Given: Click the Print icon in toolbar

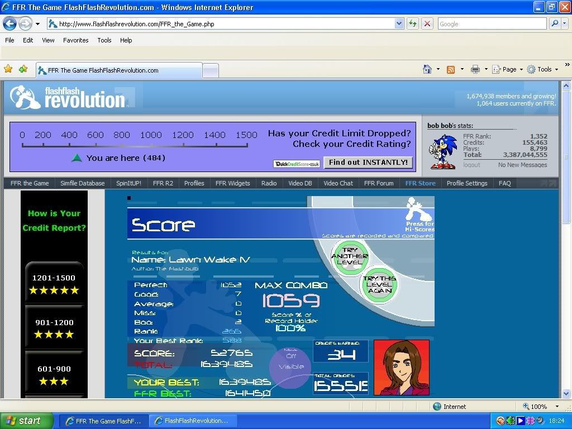Looking at the screenshot, I should tap(475, 69).
